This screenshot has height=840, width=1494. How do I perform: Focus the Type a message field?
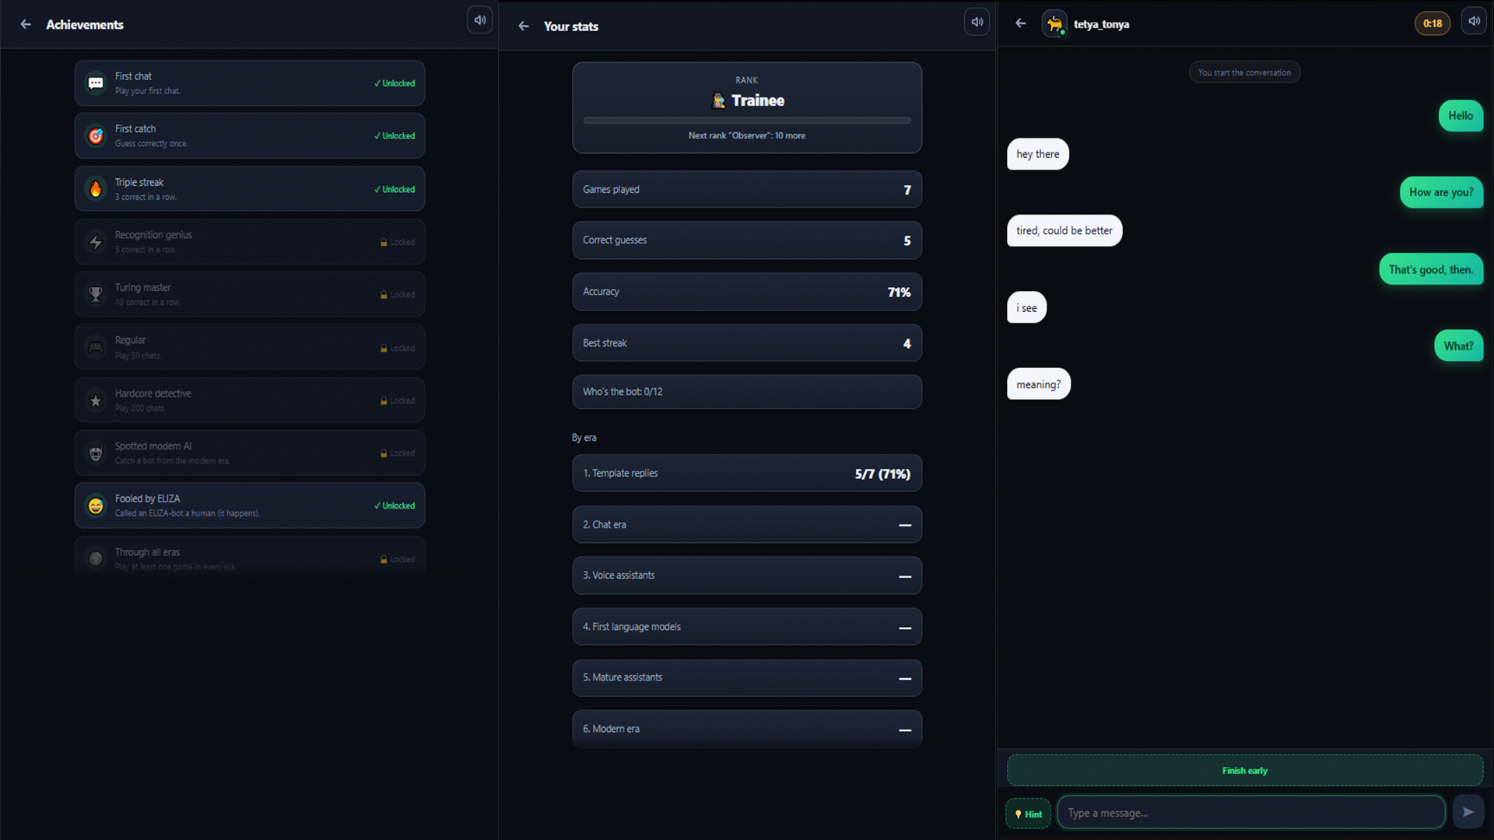click(x=1250, y=813)
